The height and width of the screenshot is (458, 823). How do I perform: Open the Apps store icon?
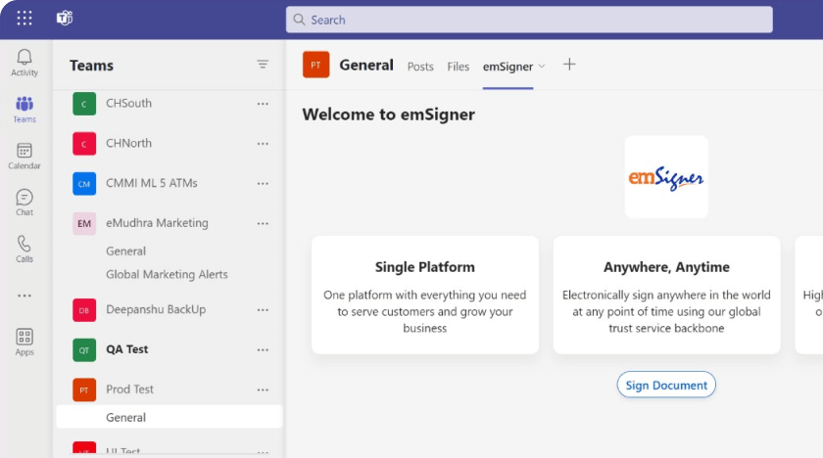[x=24, y=342]
